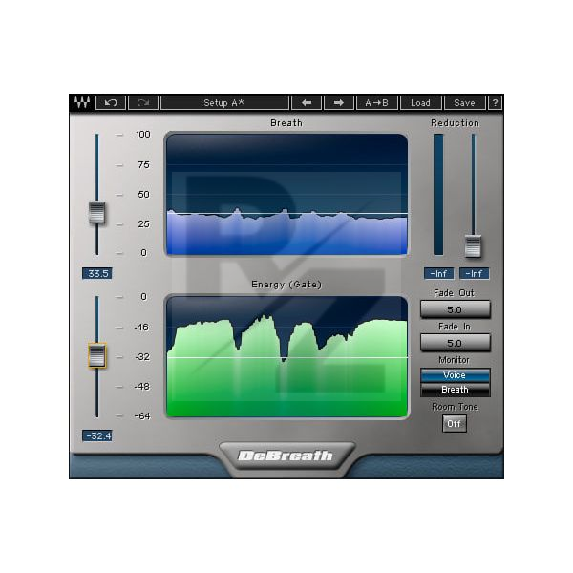Viewport: 573px width, 573px height.
Task: Click the Redo arrow icon
Action: point(142,103)
